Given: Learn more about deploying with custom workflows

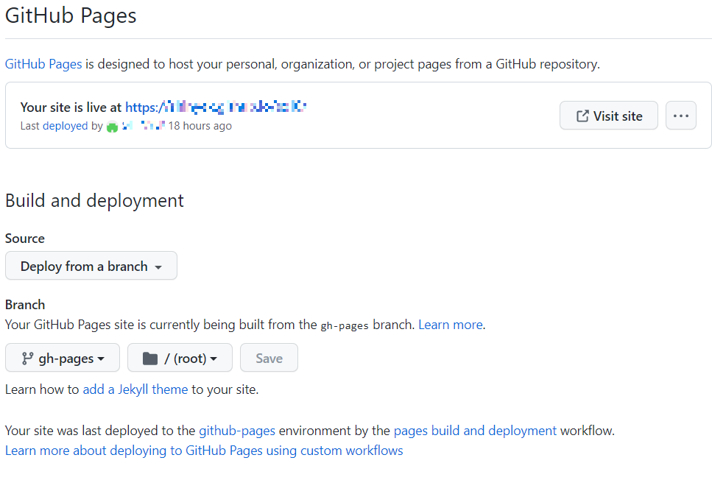Looking at the screenshot, I should (204, 451).
